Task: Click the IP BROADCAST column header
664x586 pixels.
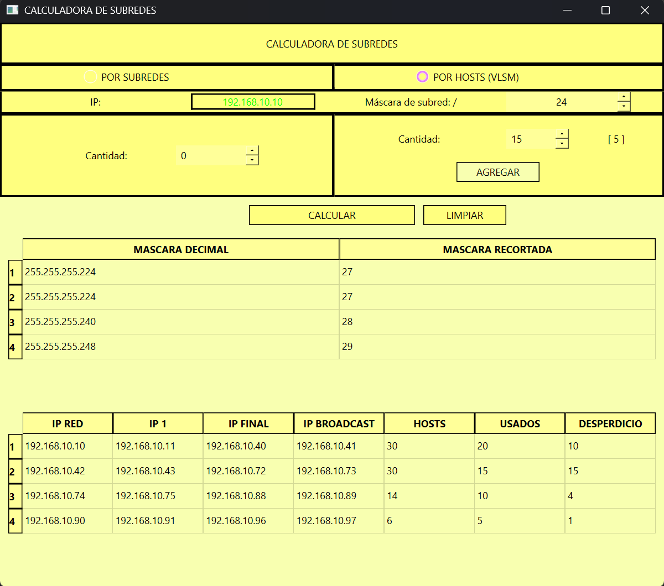Action: [339, 423]
